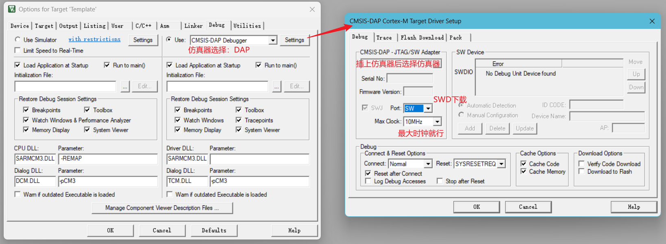The width and height of the screenshot is (666, 244).
Task: Open the User tab
Action: [x=118, y=26]
